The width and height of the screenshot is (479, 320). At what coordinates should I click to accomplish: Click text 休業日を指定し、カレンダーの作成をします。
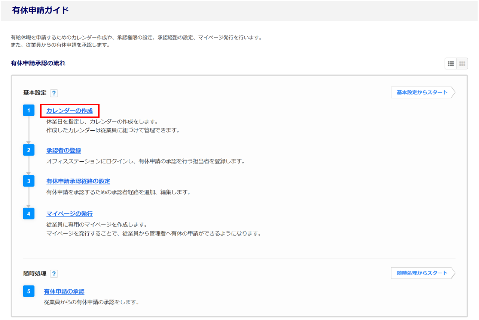coord(103,122)
